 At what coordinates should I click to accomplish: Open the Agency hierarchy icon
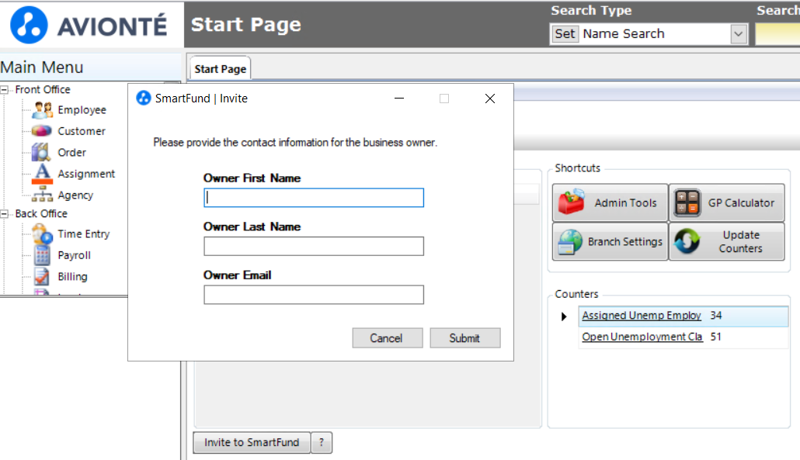[43, 195]
